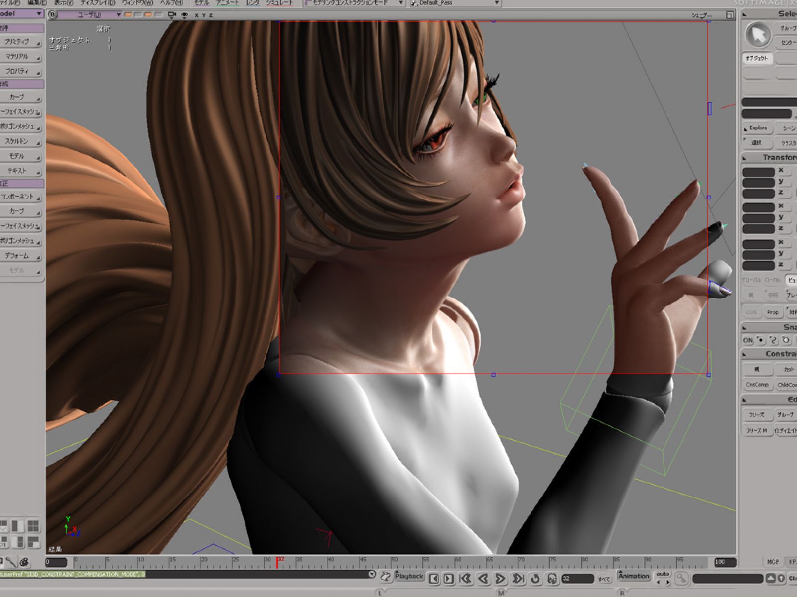Open the ユーザ view dropdown
This screenshot has height=597, width=797.
(90, 15)
